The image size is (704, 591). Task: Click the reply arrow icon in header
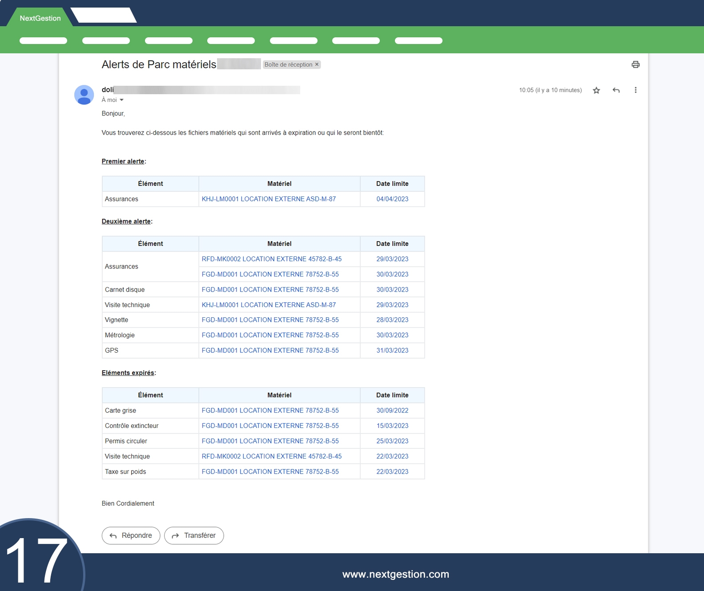point(616,90)
